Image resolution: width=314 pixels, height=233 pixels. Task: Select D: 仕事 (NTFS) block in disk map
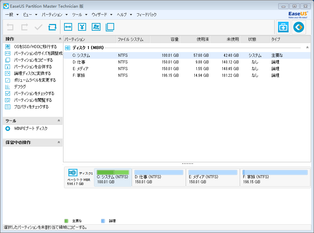click(x=159, y=178)
